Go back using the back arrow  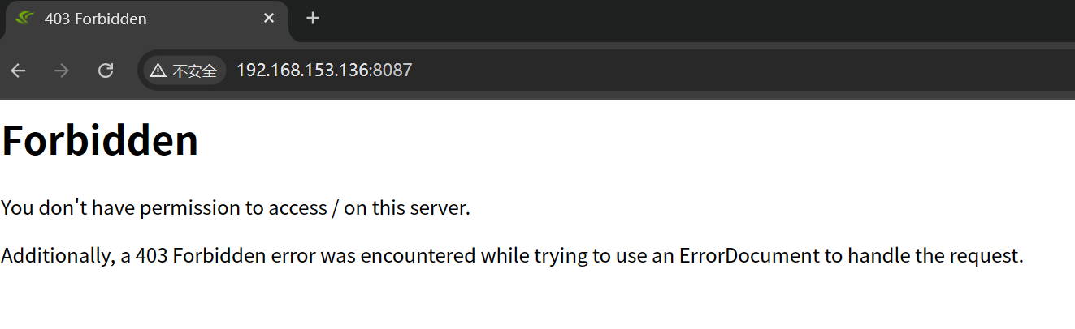(18, 70)
